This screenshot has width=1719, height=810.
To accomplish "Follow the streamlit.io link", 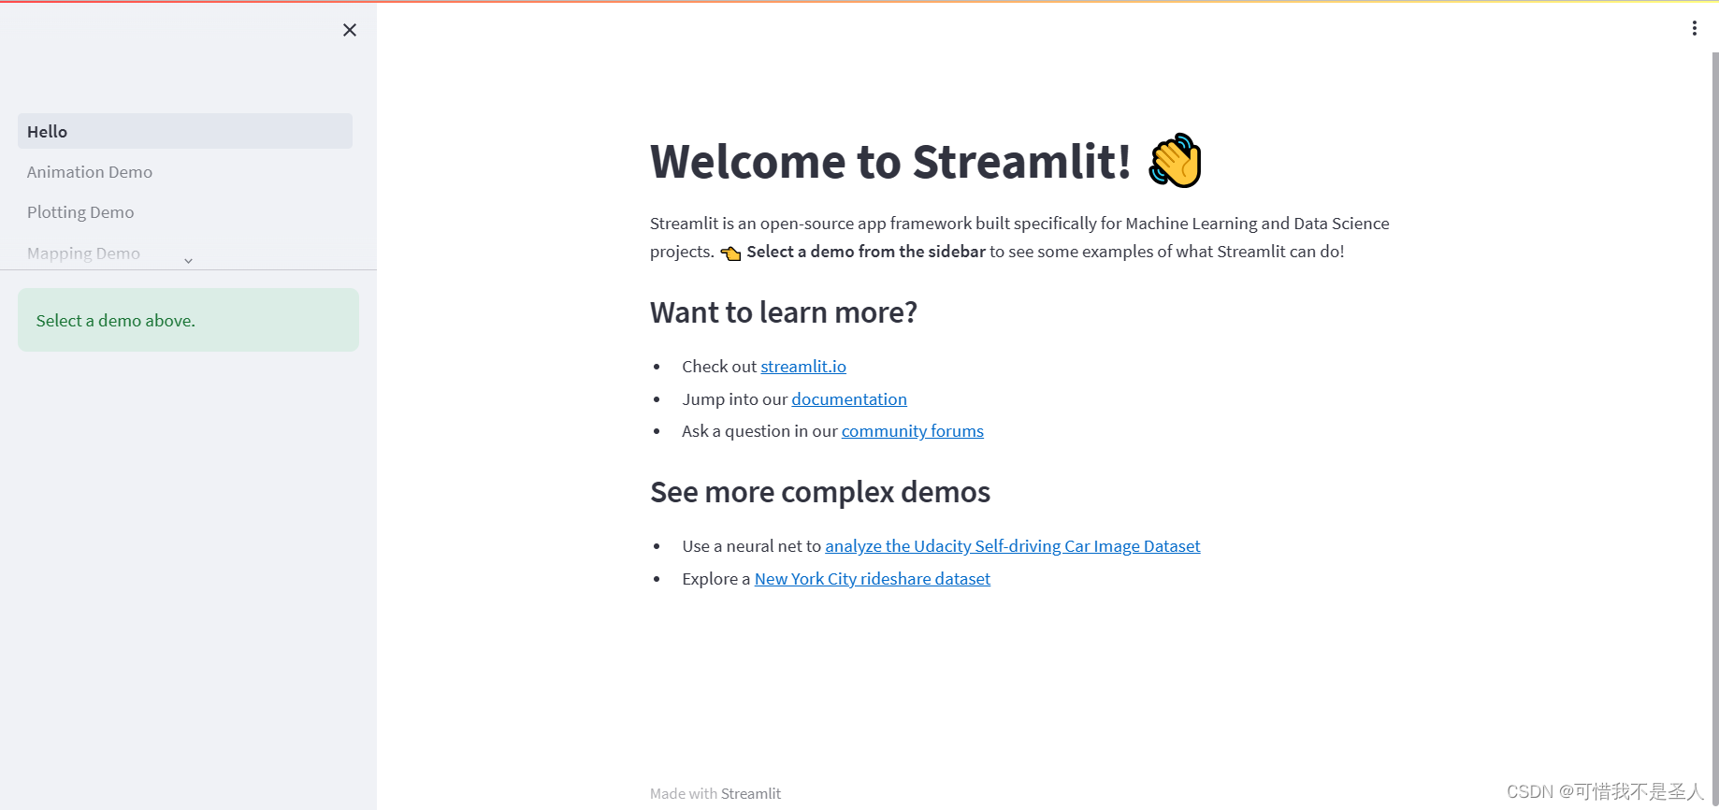I will [x=803, y=367].
